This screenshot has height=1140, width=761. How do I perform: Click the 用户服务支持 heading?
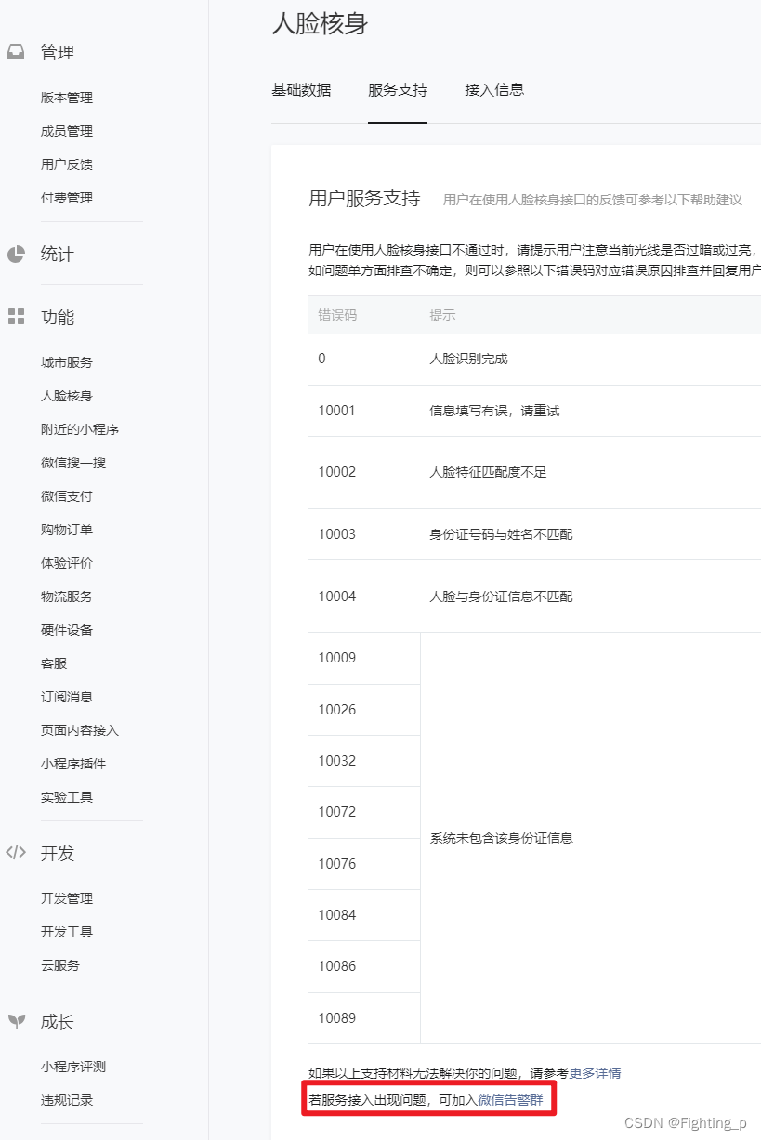tap(364, 198)
